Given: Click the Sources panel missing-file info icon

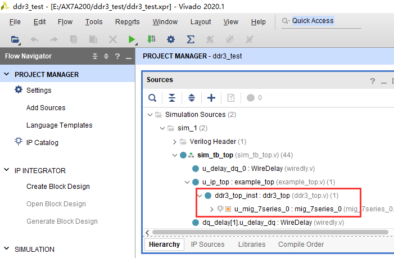Looking at the screenshot, I should pyautogui.click(x=230, y=98).
